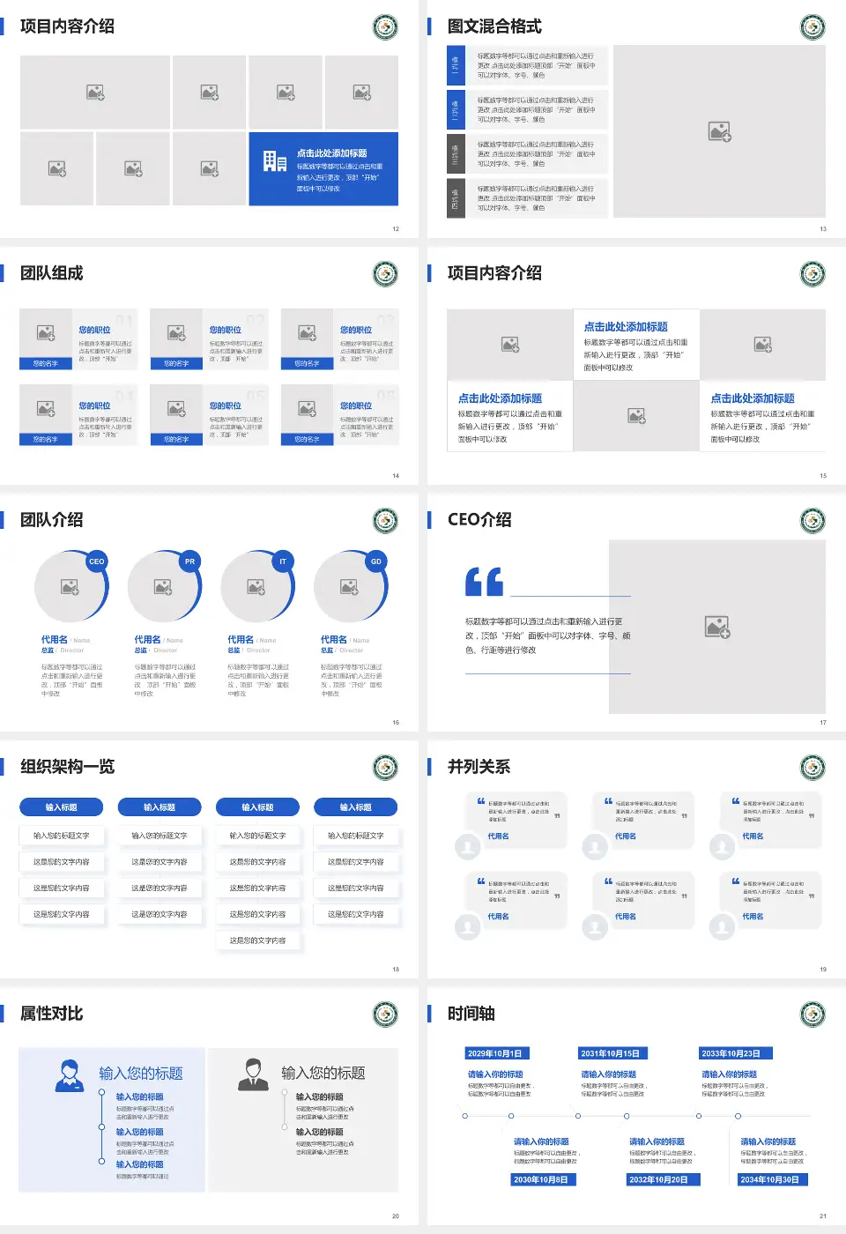Click 点击此处添加标题 heading inside blue box

331,153
